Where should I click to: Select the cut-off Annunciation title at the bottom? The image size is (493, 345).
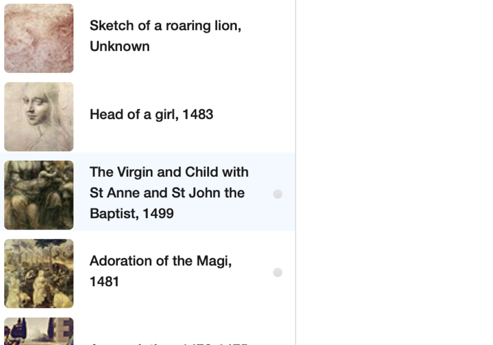pyautogui.click(x=169, y=342)
